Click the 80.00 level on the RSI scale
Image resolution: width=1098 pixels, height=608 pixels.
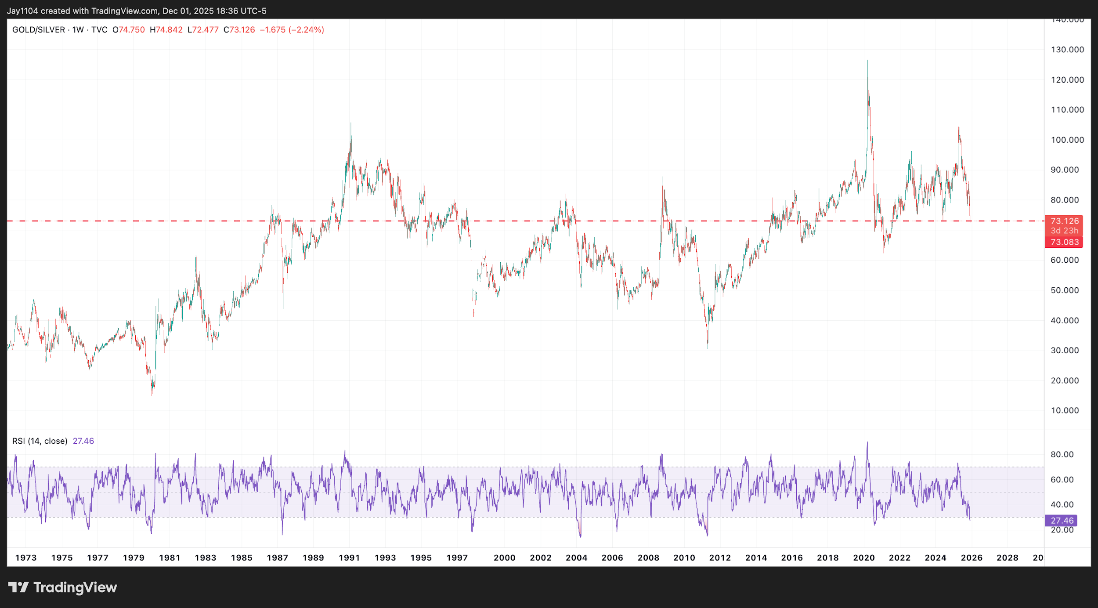point(1062,455)
